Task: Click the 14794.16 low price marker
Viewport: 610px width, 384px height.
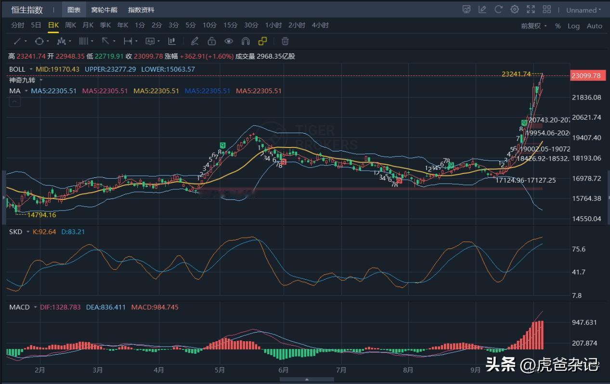Action: tap(41, 215)
